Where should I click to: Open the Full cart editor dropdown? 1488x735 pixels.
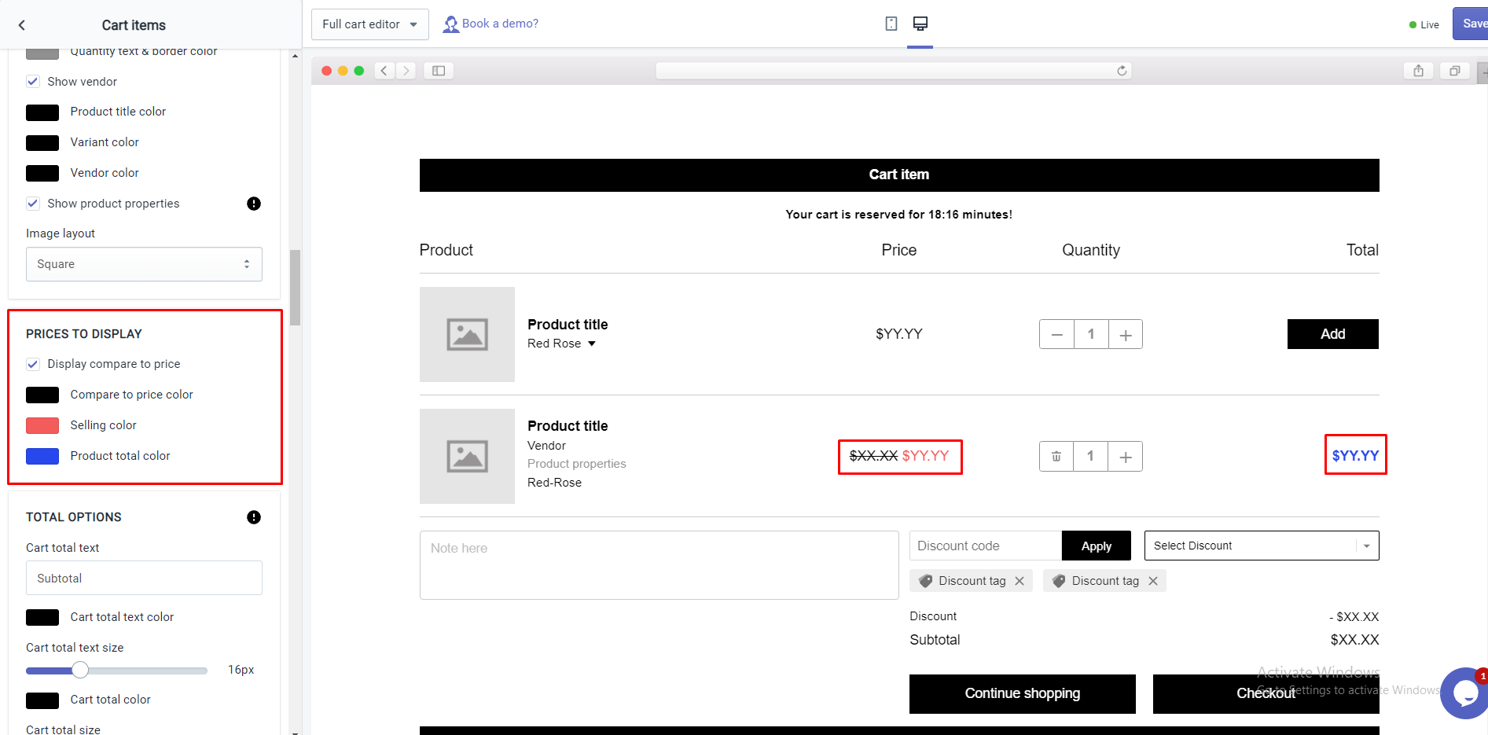pos(370,24)
